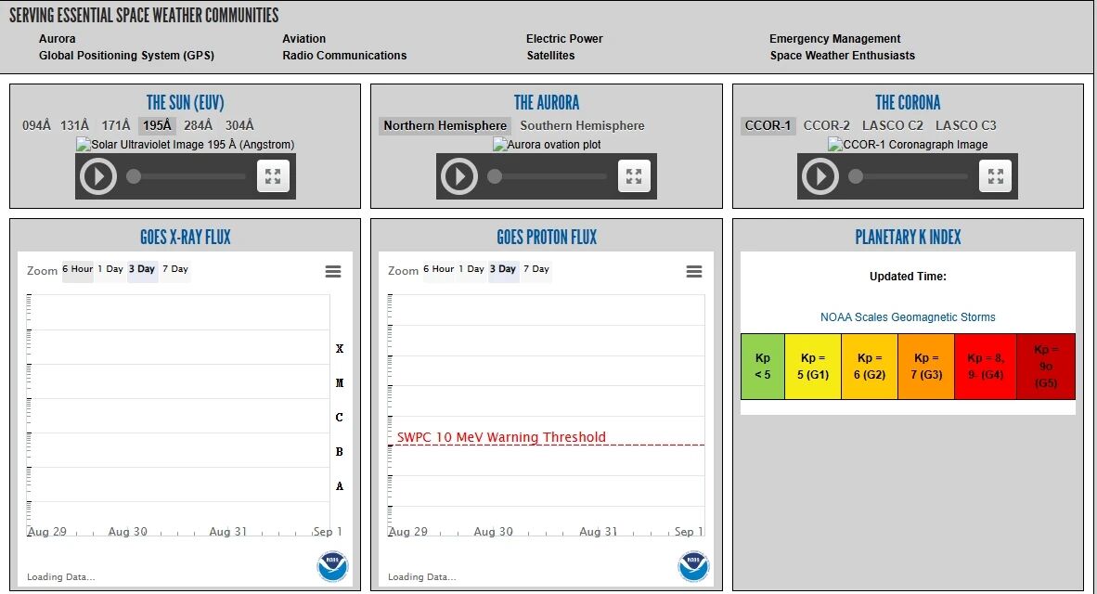Select the 131Å wavelength tab

(75, 125)
